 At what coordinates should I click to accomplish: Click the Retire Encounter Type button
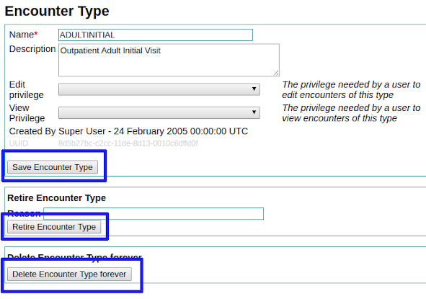click(54, 227)
